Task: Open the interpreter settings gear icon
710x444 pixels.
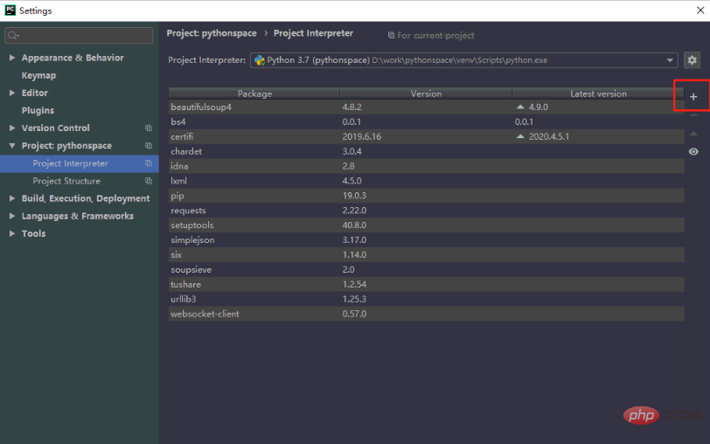Action: [x=693, y=60]
